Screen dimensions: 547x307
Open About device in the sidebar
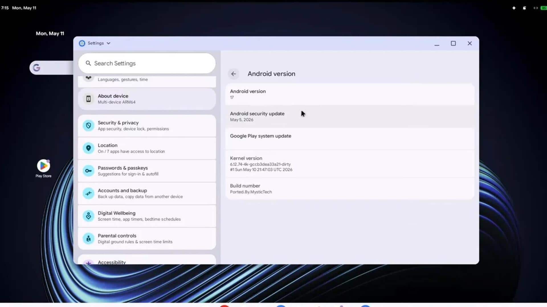(x=147, y=99)
